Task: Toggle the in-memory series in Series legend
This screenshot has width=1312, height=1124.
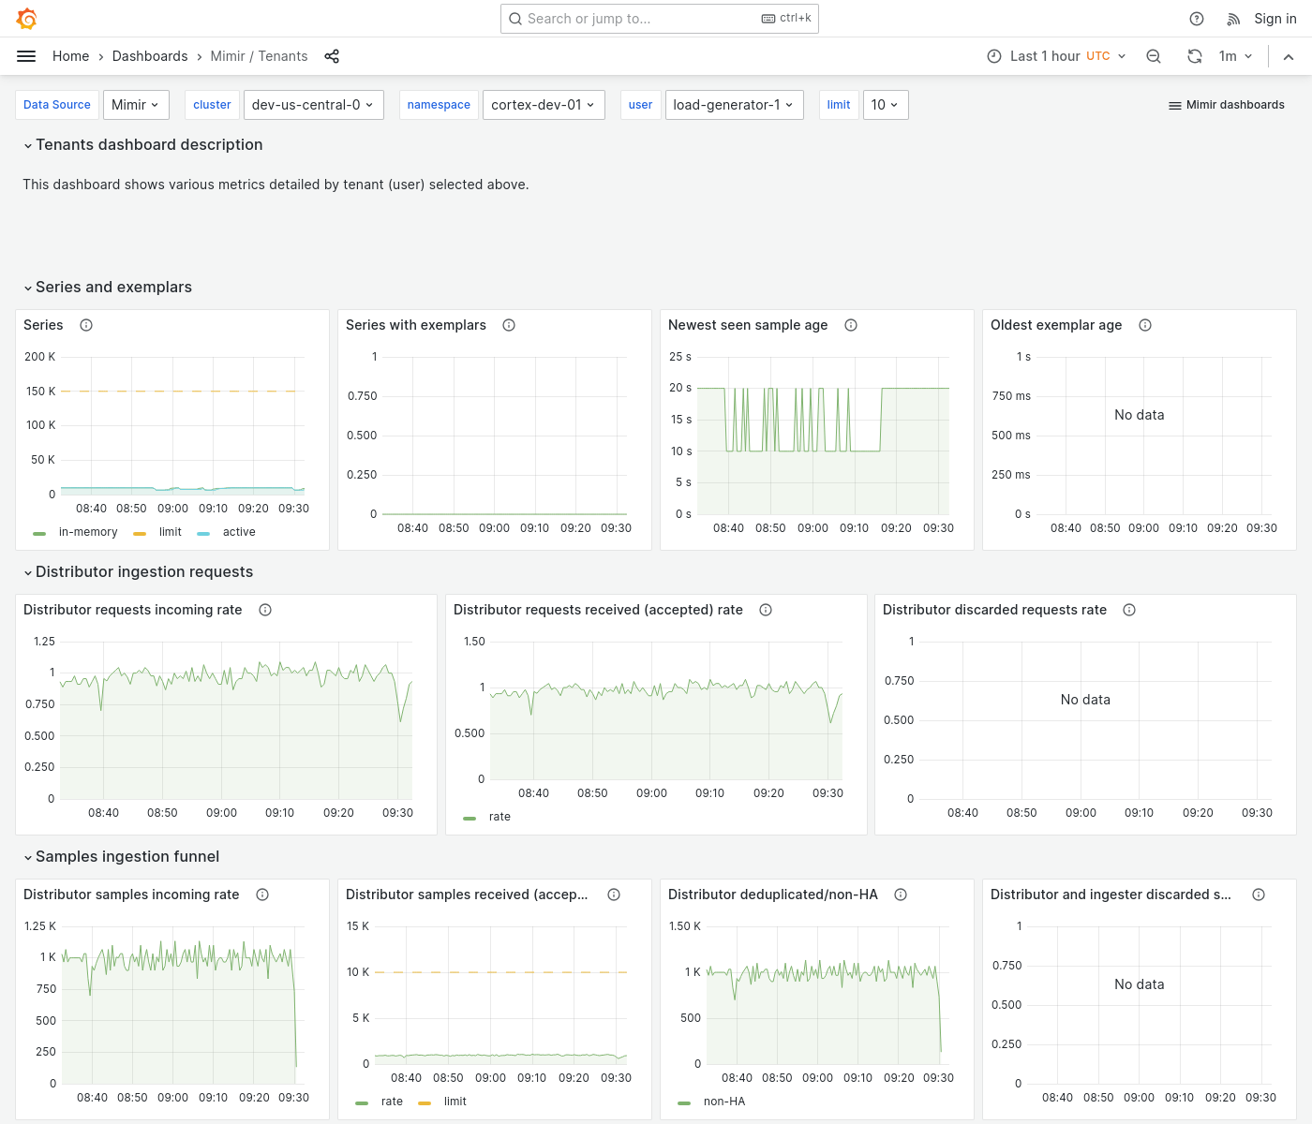Action: click(x=88, y=532)
